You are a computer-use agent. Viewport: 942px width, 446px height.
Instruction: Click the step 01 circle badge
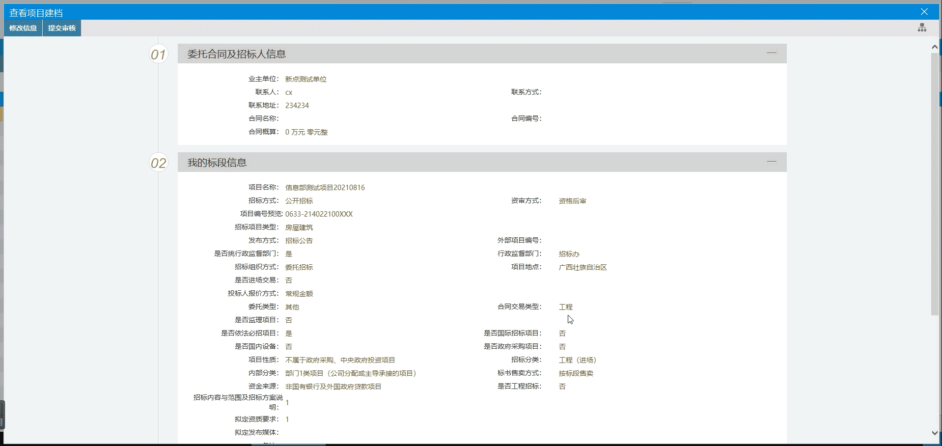158,54
